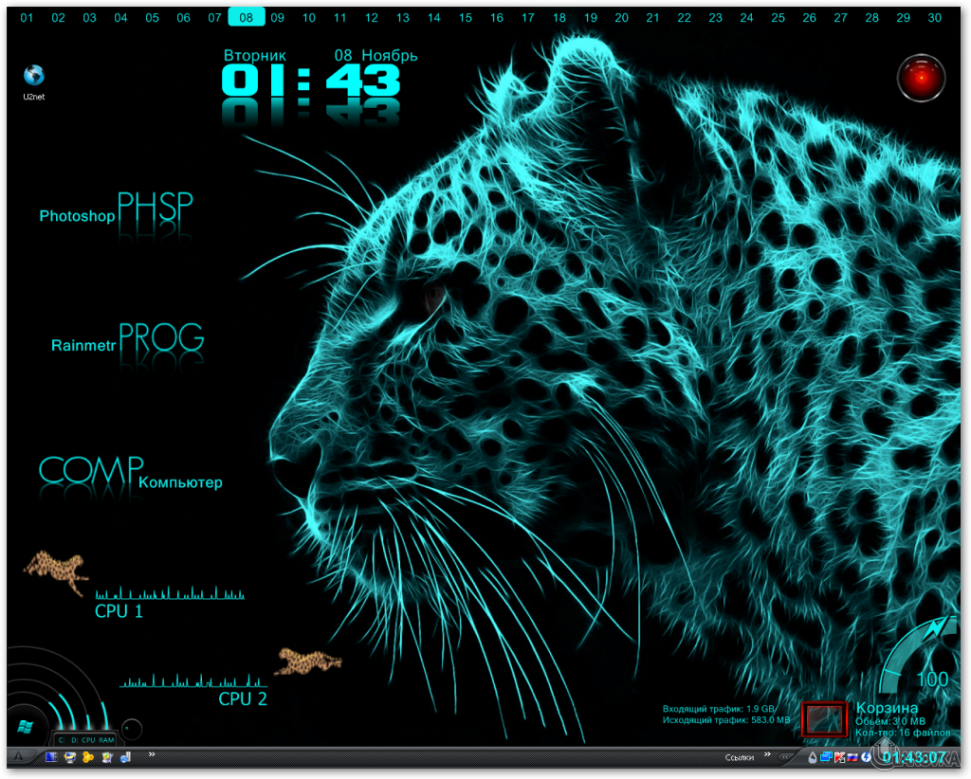
Task: Click the 'Входящий трафик: 1.9 GB' line
Action: tap(719, 709)
